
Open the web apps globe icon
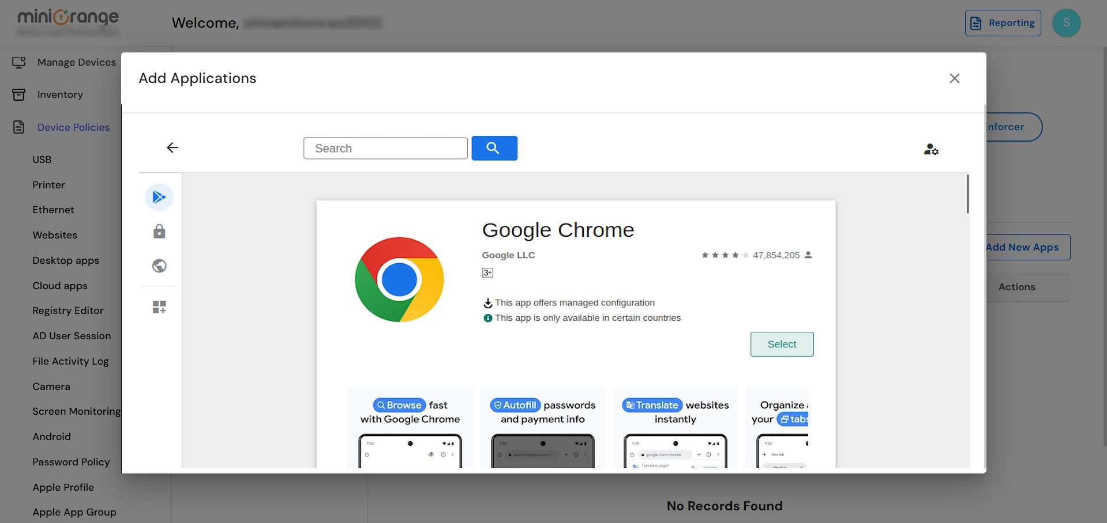click(x=159, y=266)
